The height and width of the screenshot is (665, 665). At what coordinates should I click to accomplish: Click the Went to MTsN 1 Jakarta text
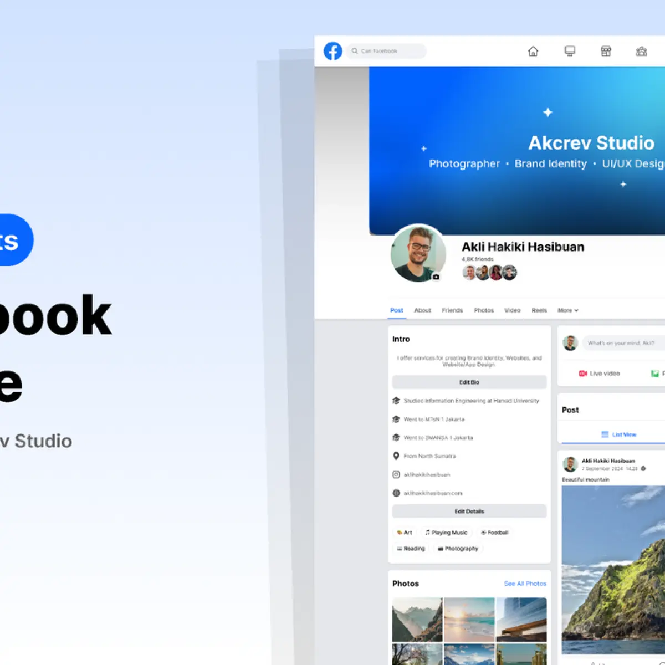pos(434,419)
